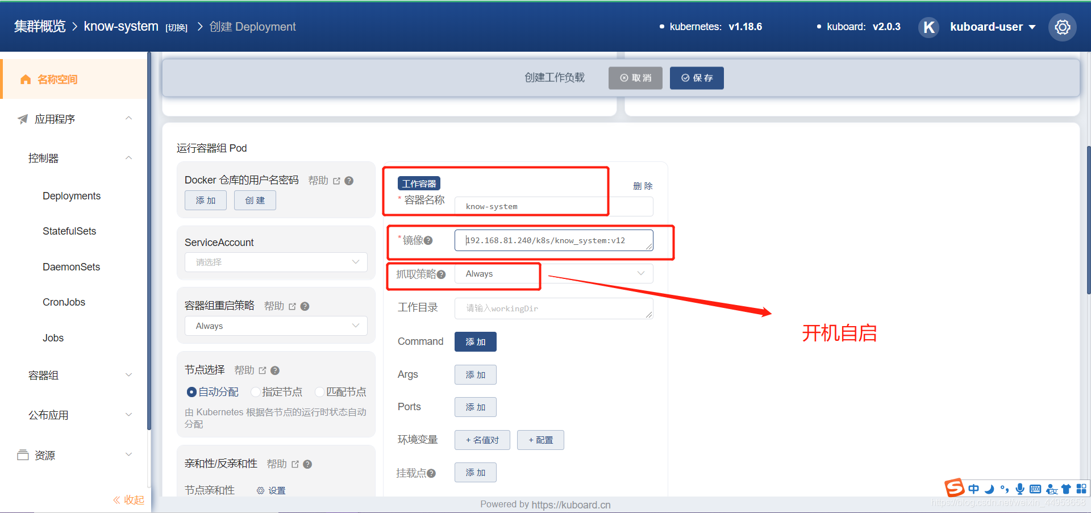Click the paper plane applications icon
This screenshot has width=1091, height=513.
point(23,119)
